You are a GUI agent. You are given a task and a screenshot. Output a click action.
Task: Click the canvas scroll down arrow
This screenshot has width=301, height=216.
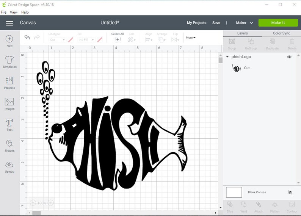point(221,207)
